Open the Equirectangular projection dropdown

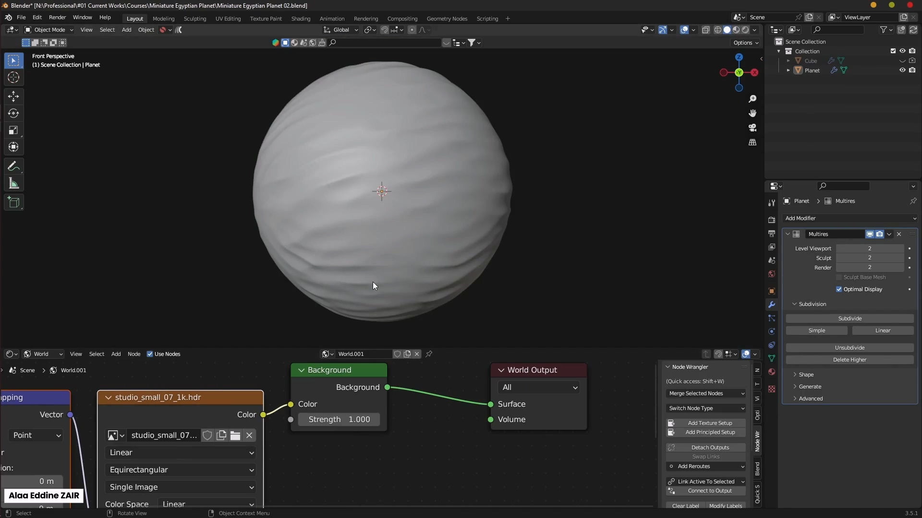click(181, 470)
